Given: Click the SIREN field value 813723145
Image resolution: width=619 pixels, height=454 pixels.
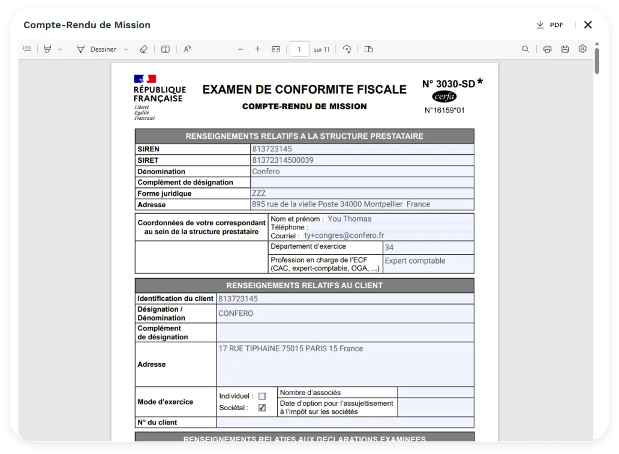Looking at the screenshot, I should pyautogui.click(x=362, y=149).
